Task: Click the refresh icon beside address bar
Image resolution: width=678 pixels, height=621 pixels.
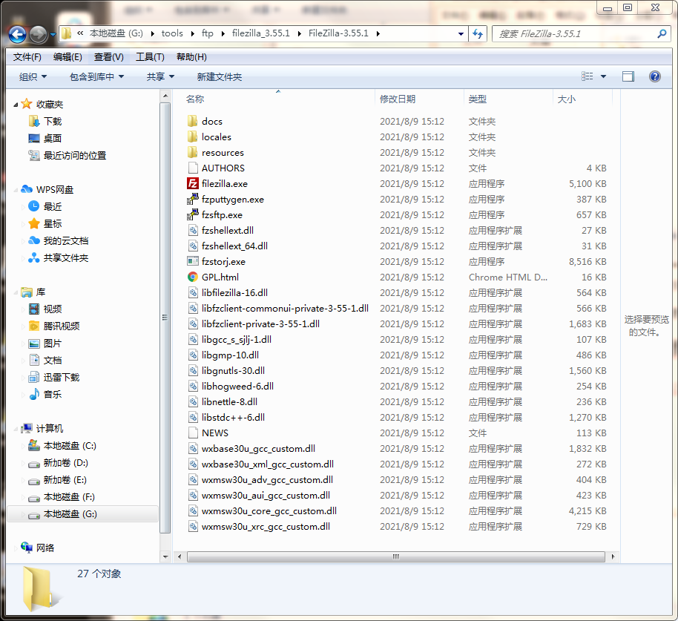Action: 478,33
